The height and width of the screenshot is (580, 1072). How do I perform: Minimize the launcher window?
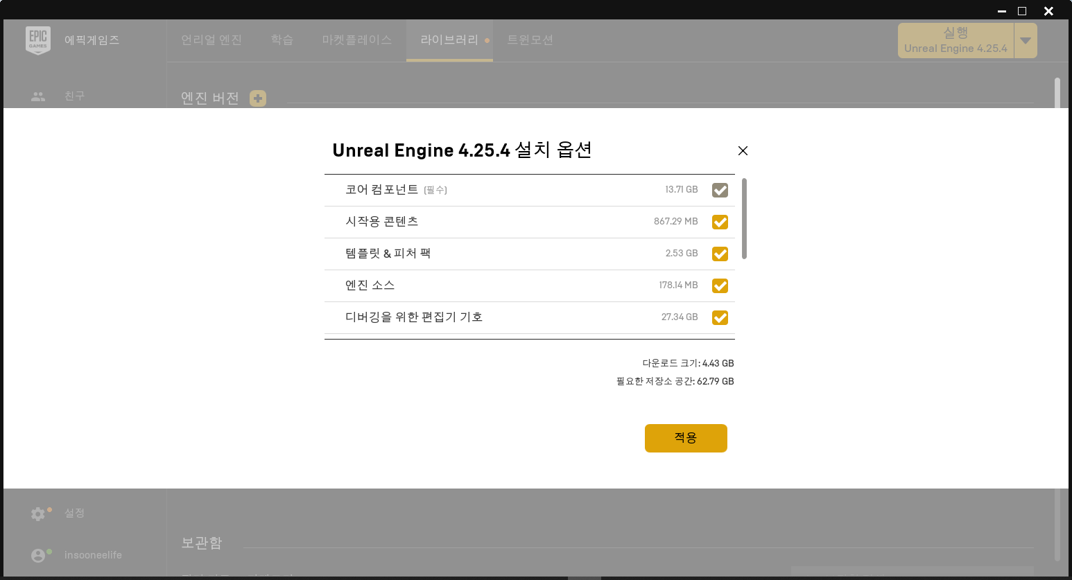pos(1001,11)
